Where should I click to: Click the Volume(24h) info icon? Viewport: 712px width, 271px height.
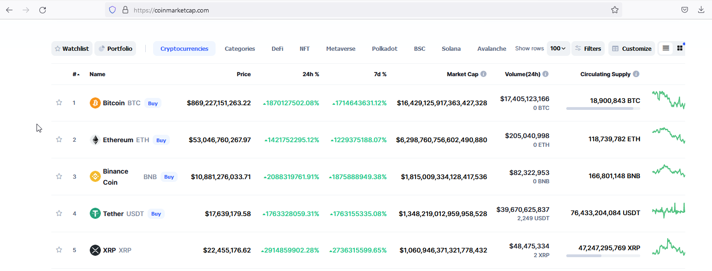545,74
